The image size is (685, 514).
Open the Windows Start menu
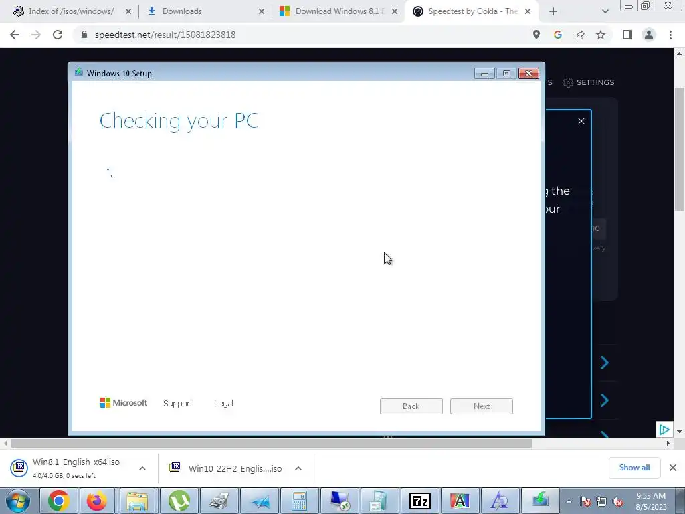(x=18, y=501)
